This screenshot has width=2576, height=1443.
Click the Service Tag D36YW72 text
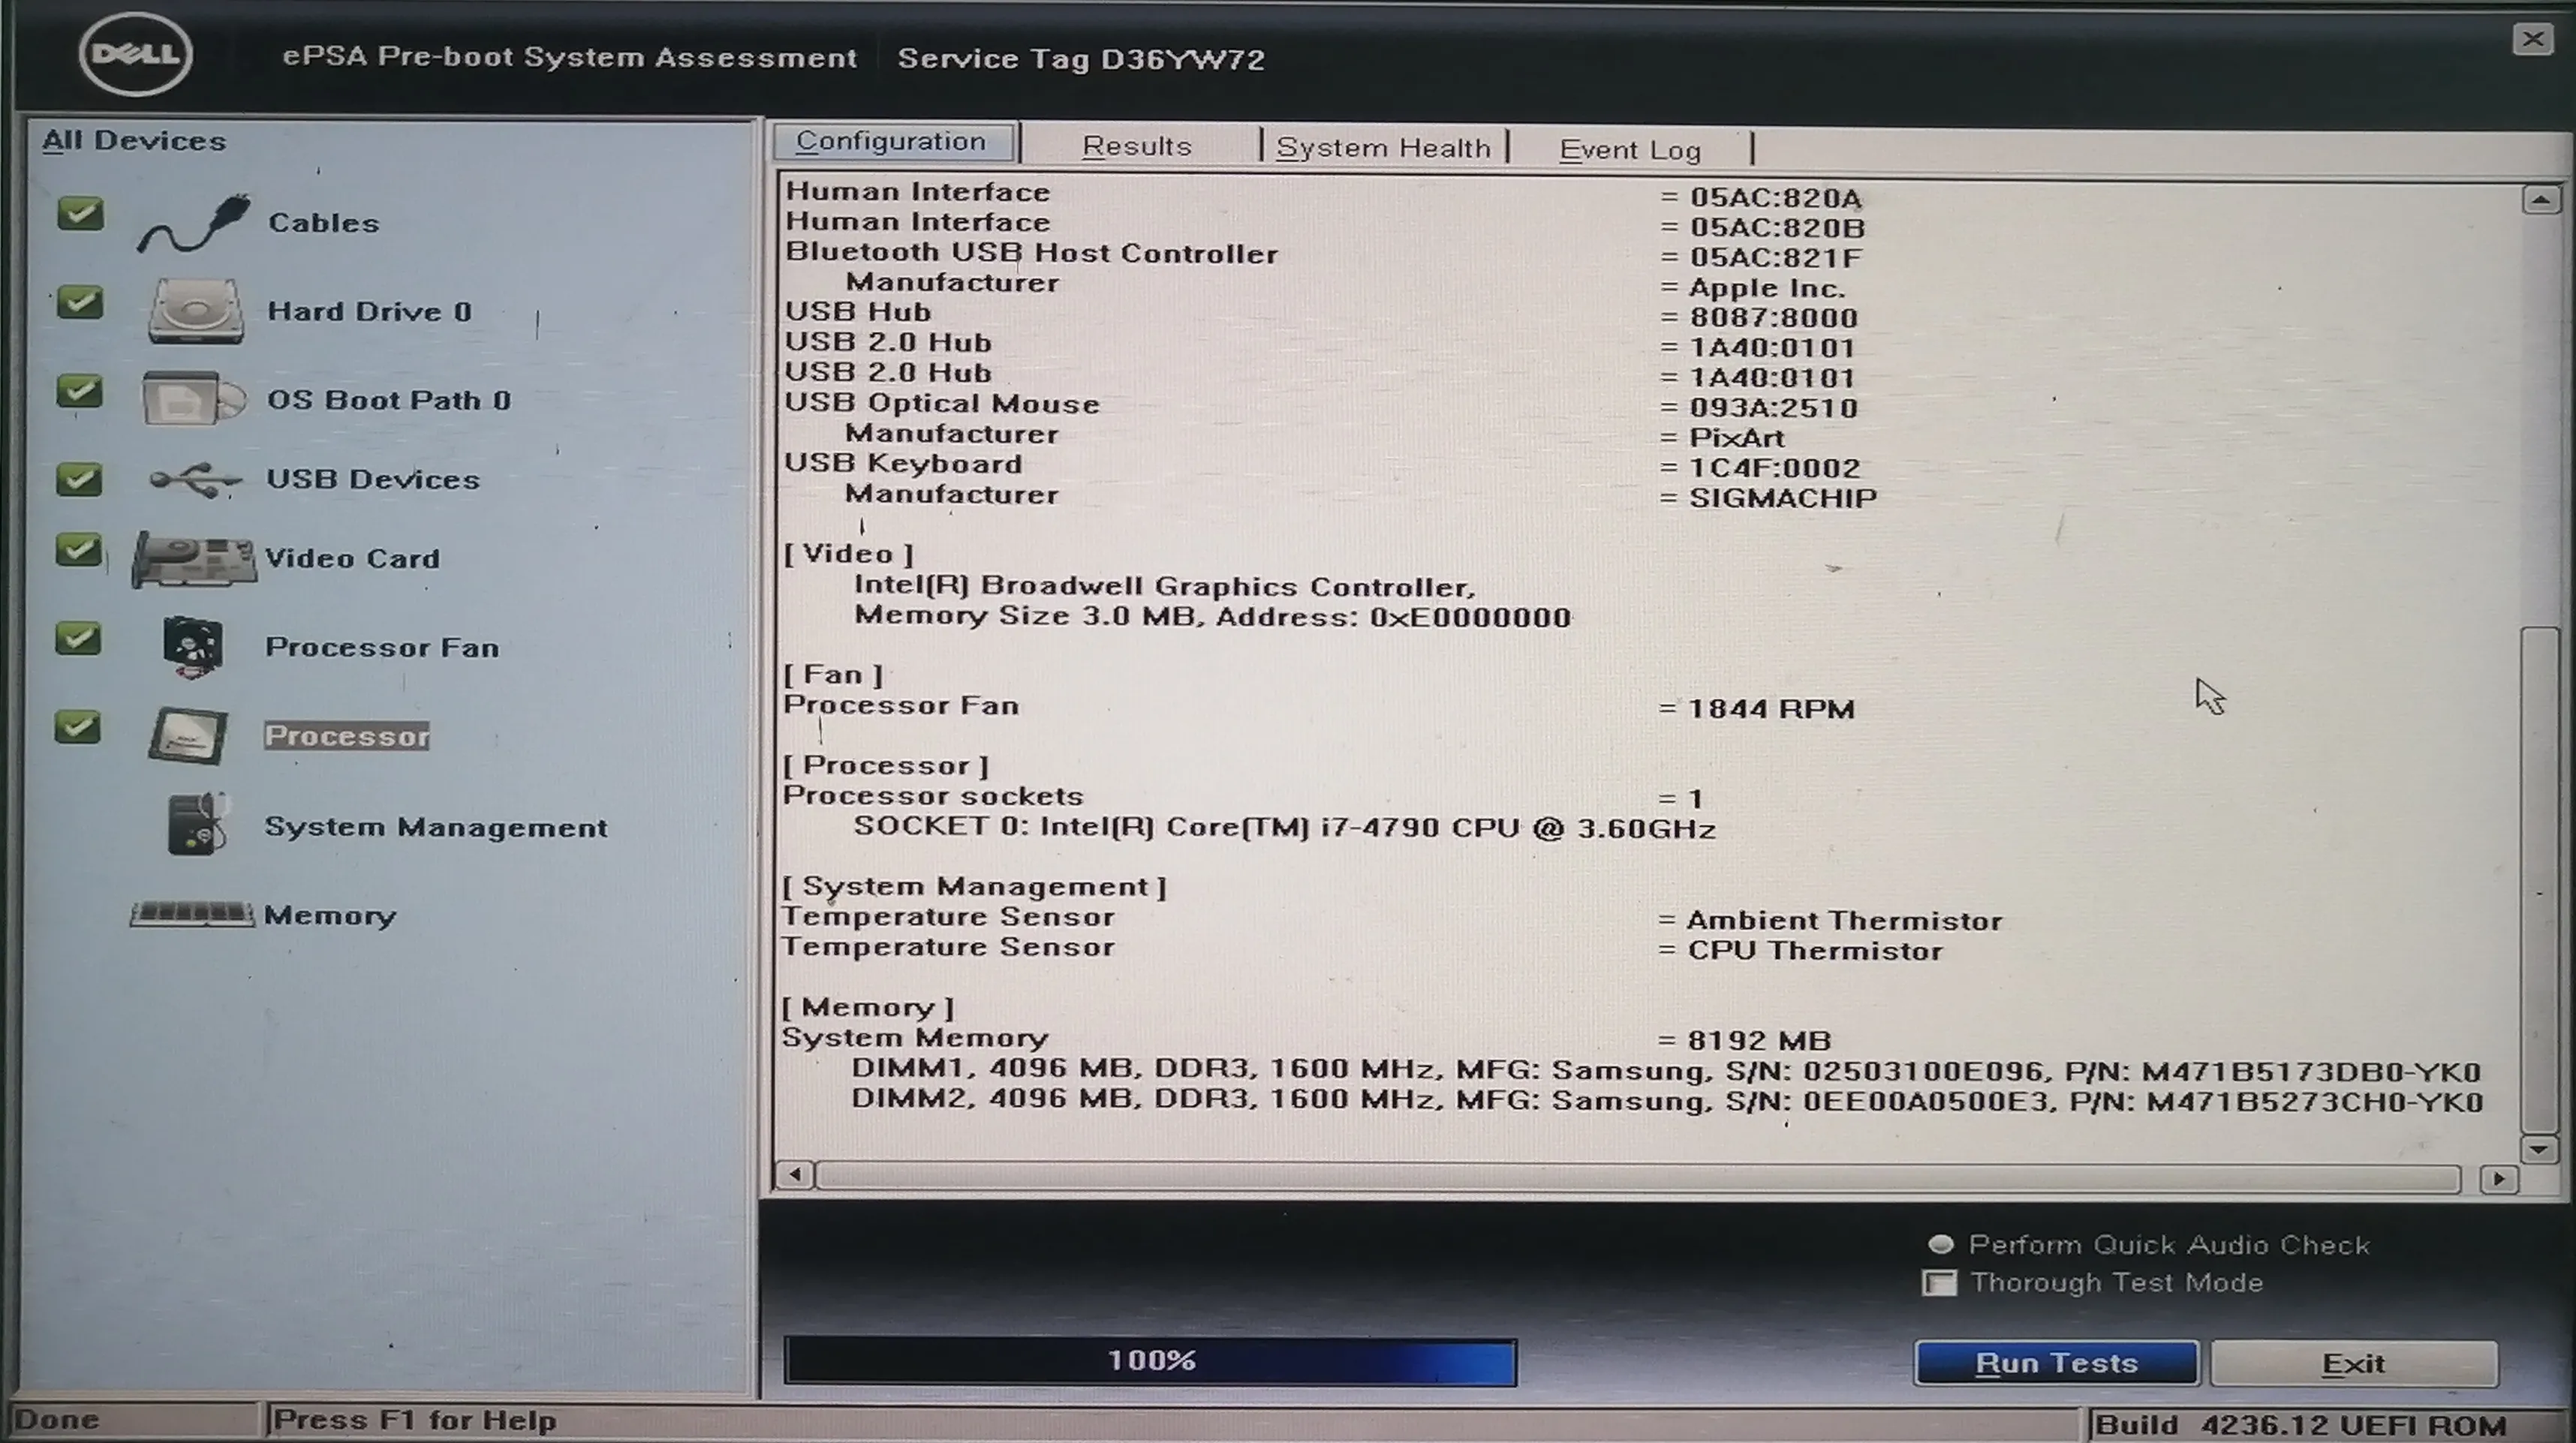click(x=1081, y=59)
